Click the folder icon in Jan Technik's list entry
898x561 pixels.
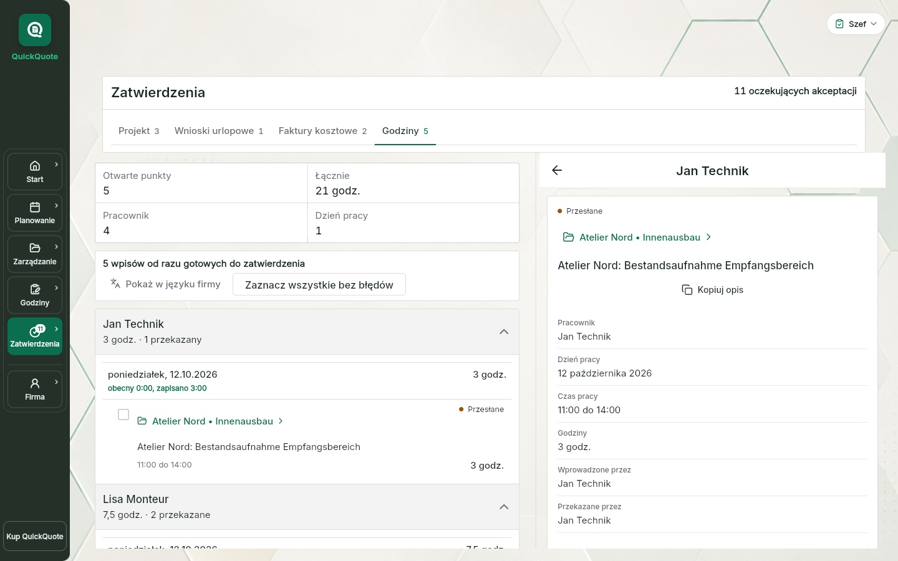(142, 421)
